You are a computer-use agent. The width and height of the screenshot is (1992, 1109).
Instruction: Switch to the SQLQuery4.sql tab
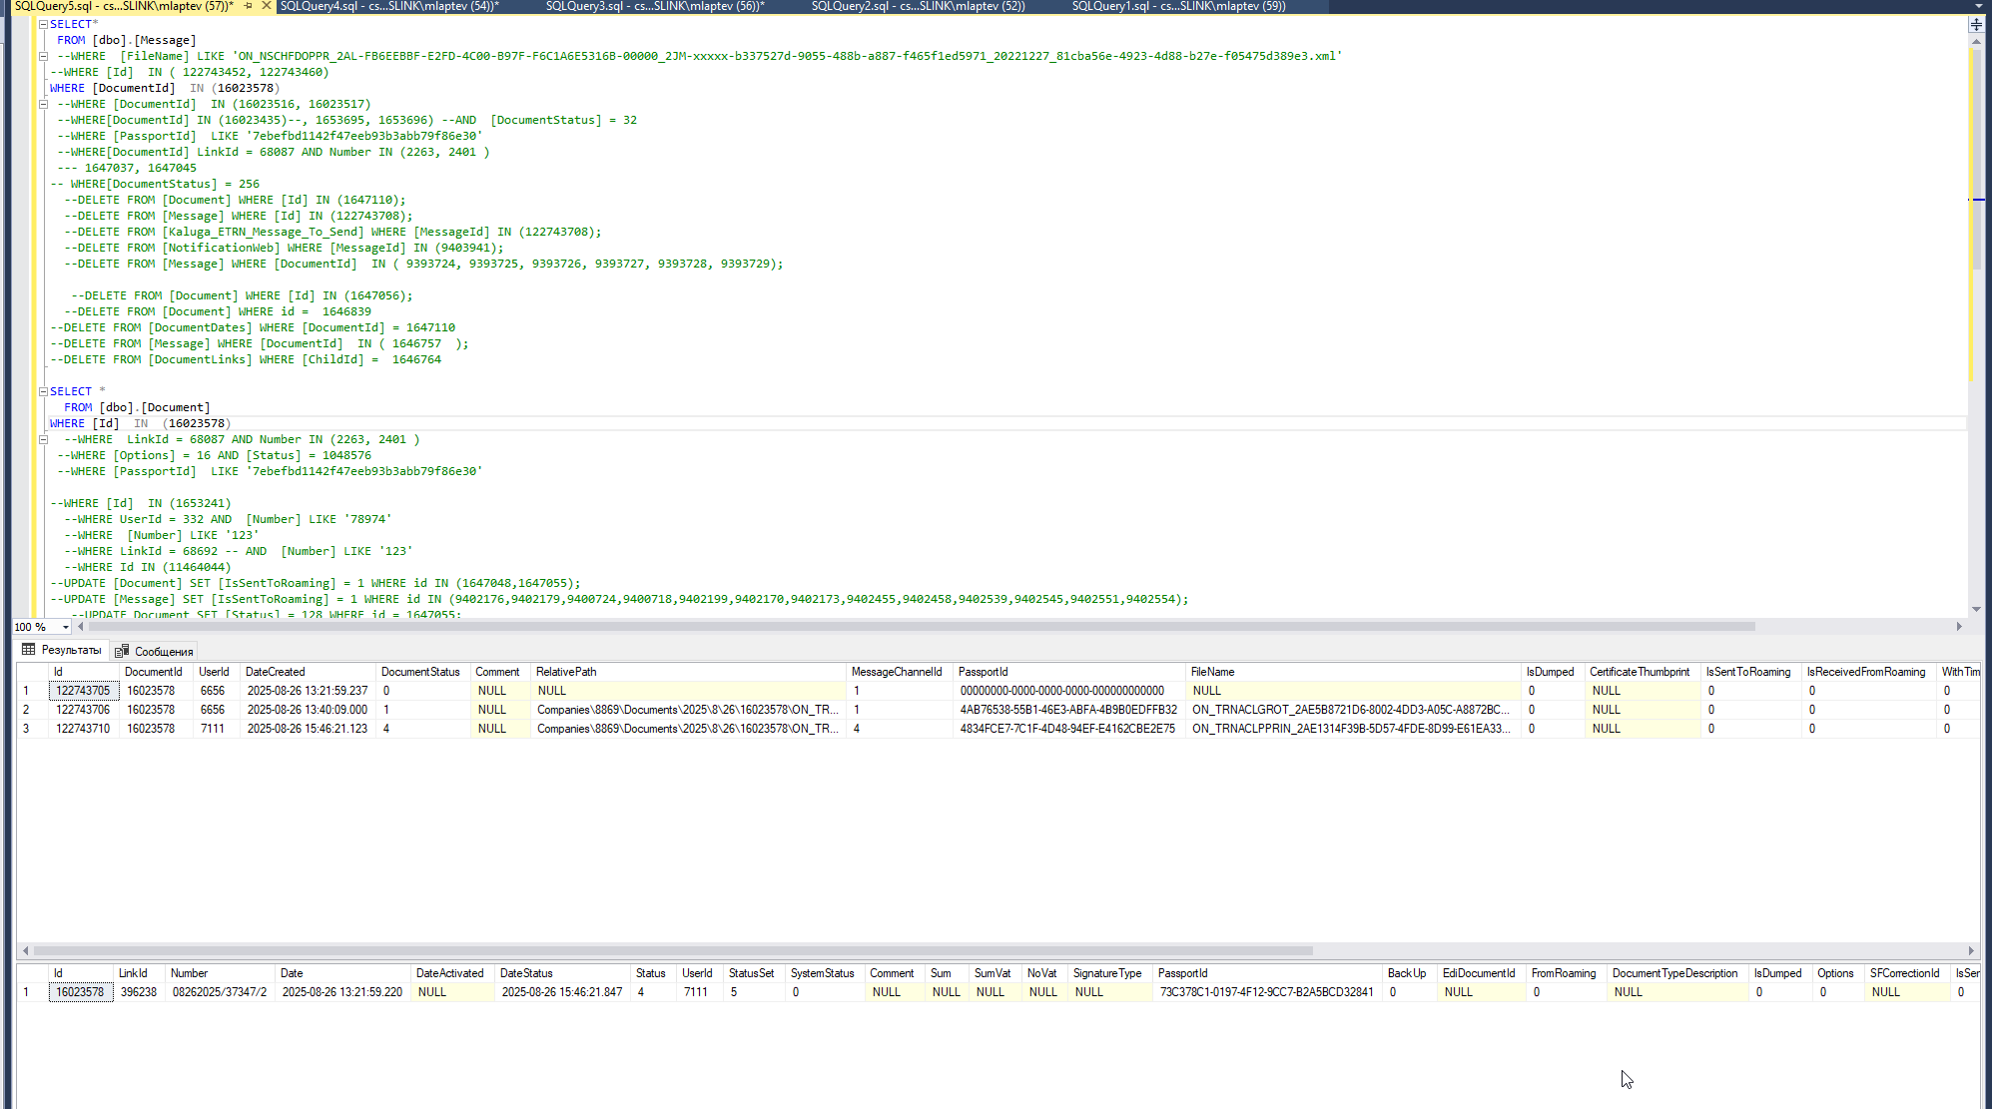pos(389,6)
